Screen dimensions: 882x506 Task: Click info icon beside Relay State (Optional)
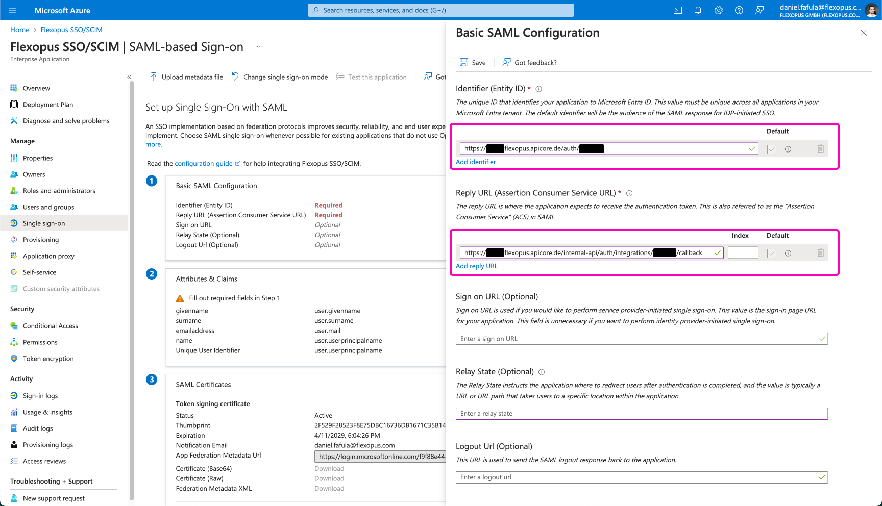tap(542, 372)
